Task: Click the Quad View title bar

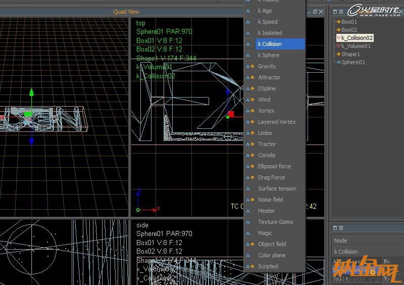Action: (x=126, y=12)
